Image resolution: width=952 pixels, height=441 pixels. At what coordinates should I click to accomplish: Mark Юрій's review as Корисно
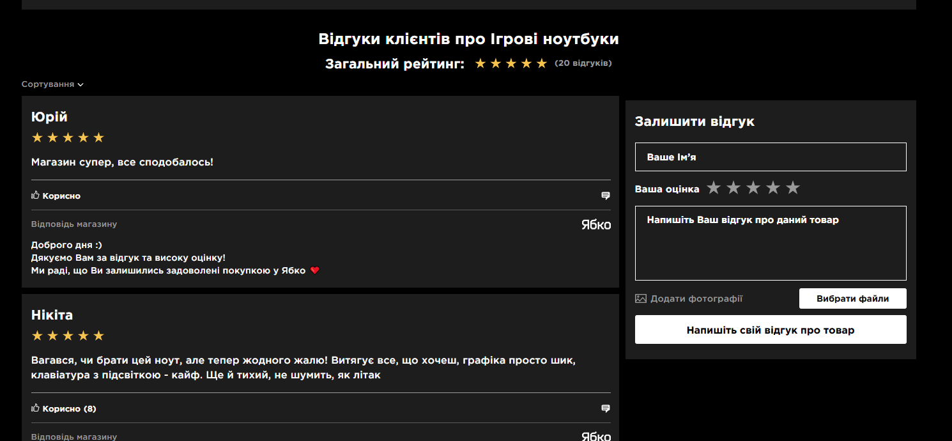point(56,196)
